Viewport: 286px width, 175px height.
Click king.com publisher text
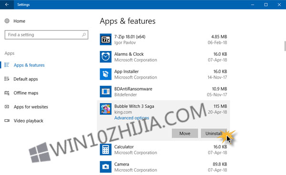coord(123,112)
